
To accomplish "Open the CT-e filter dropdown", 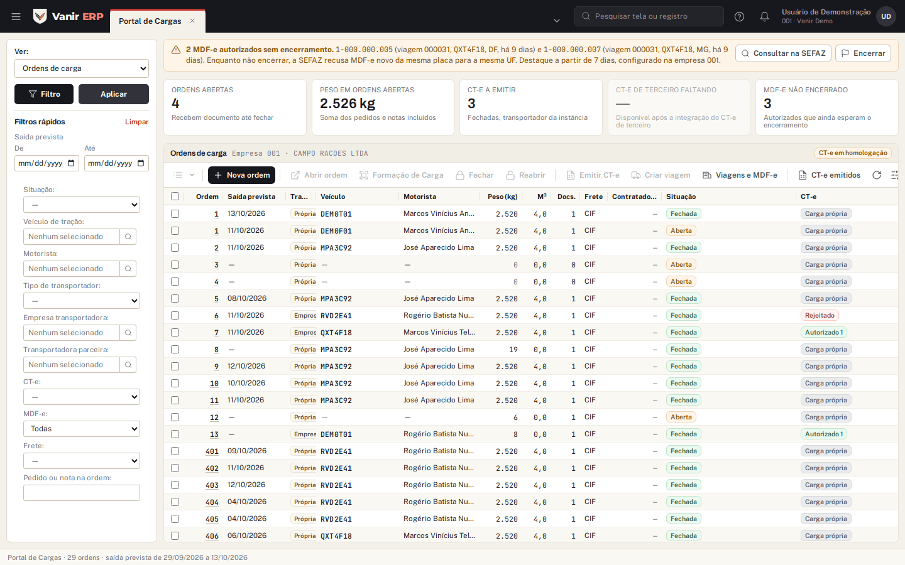I will coord(82,397).
